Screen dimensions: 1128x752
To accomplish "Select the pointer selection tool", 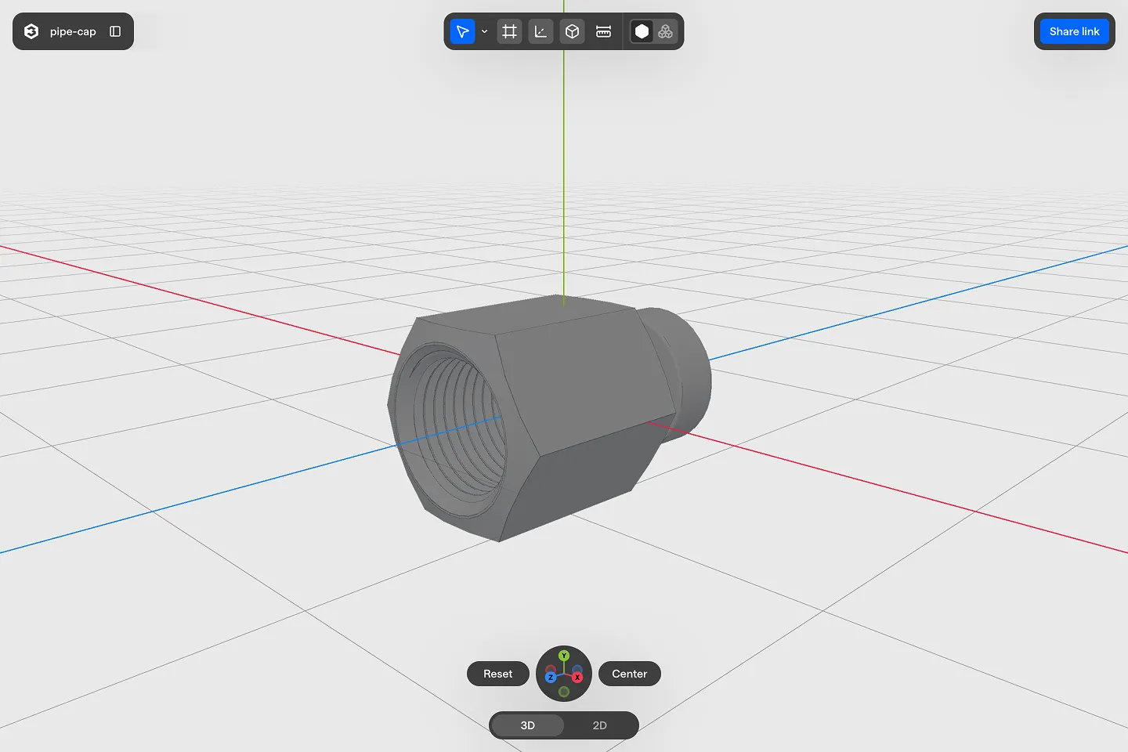I will (463, 31).
